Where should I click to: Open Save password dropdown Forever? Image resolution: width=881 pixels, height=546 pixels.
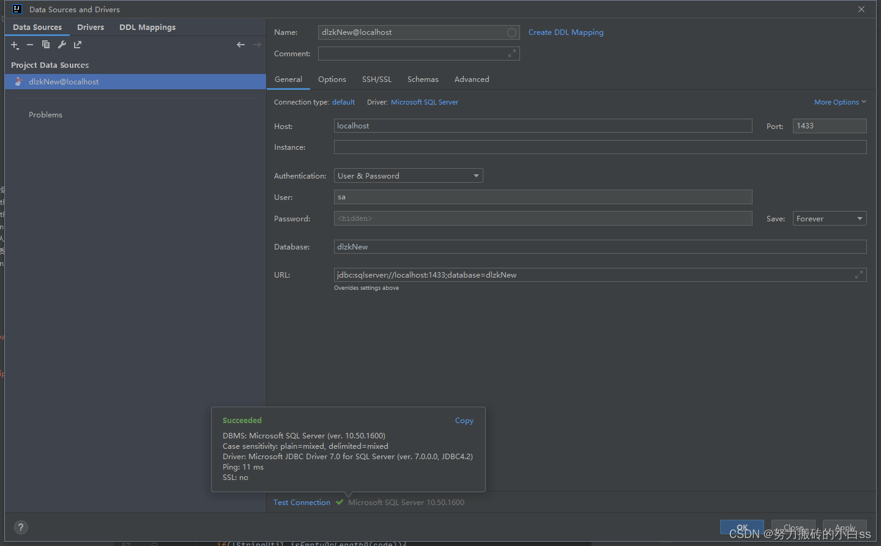click(830, 219)
